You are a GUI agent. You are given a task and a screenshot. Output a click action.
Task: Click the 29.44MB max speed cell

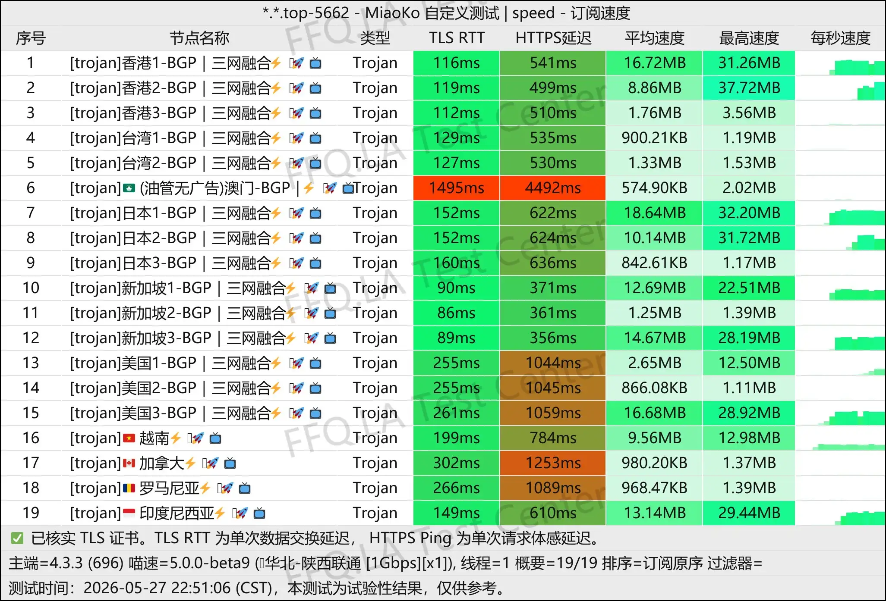[x=749, y=513]
